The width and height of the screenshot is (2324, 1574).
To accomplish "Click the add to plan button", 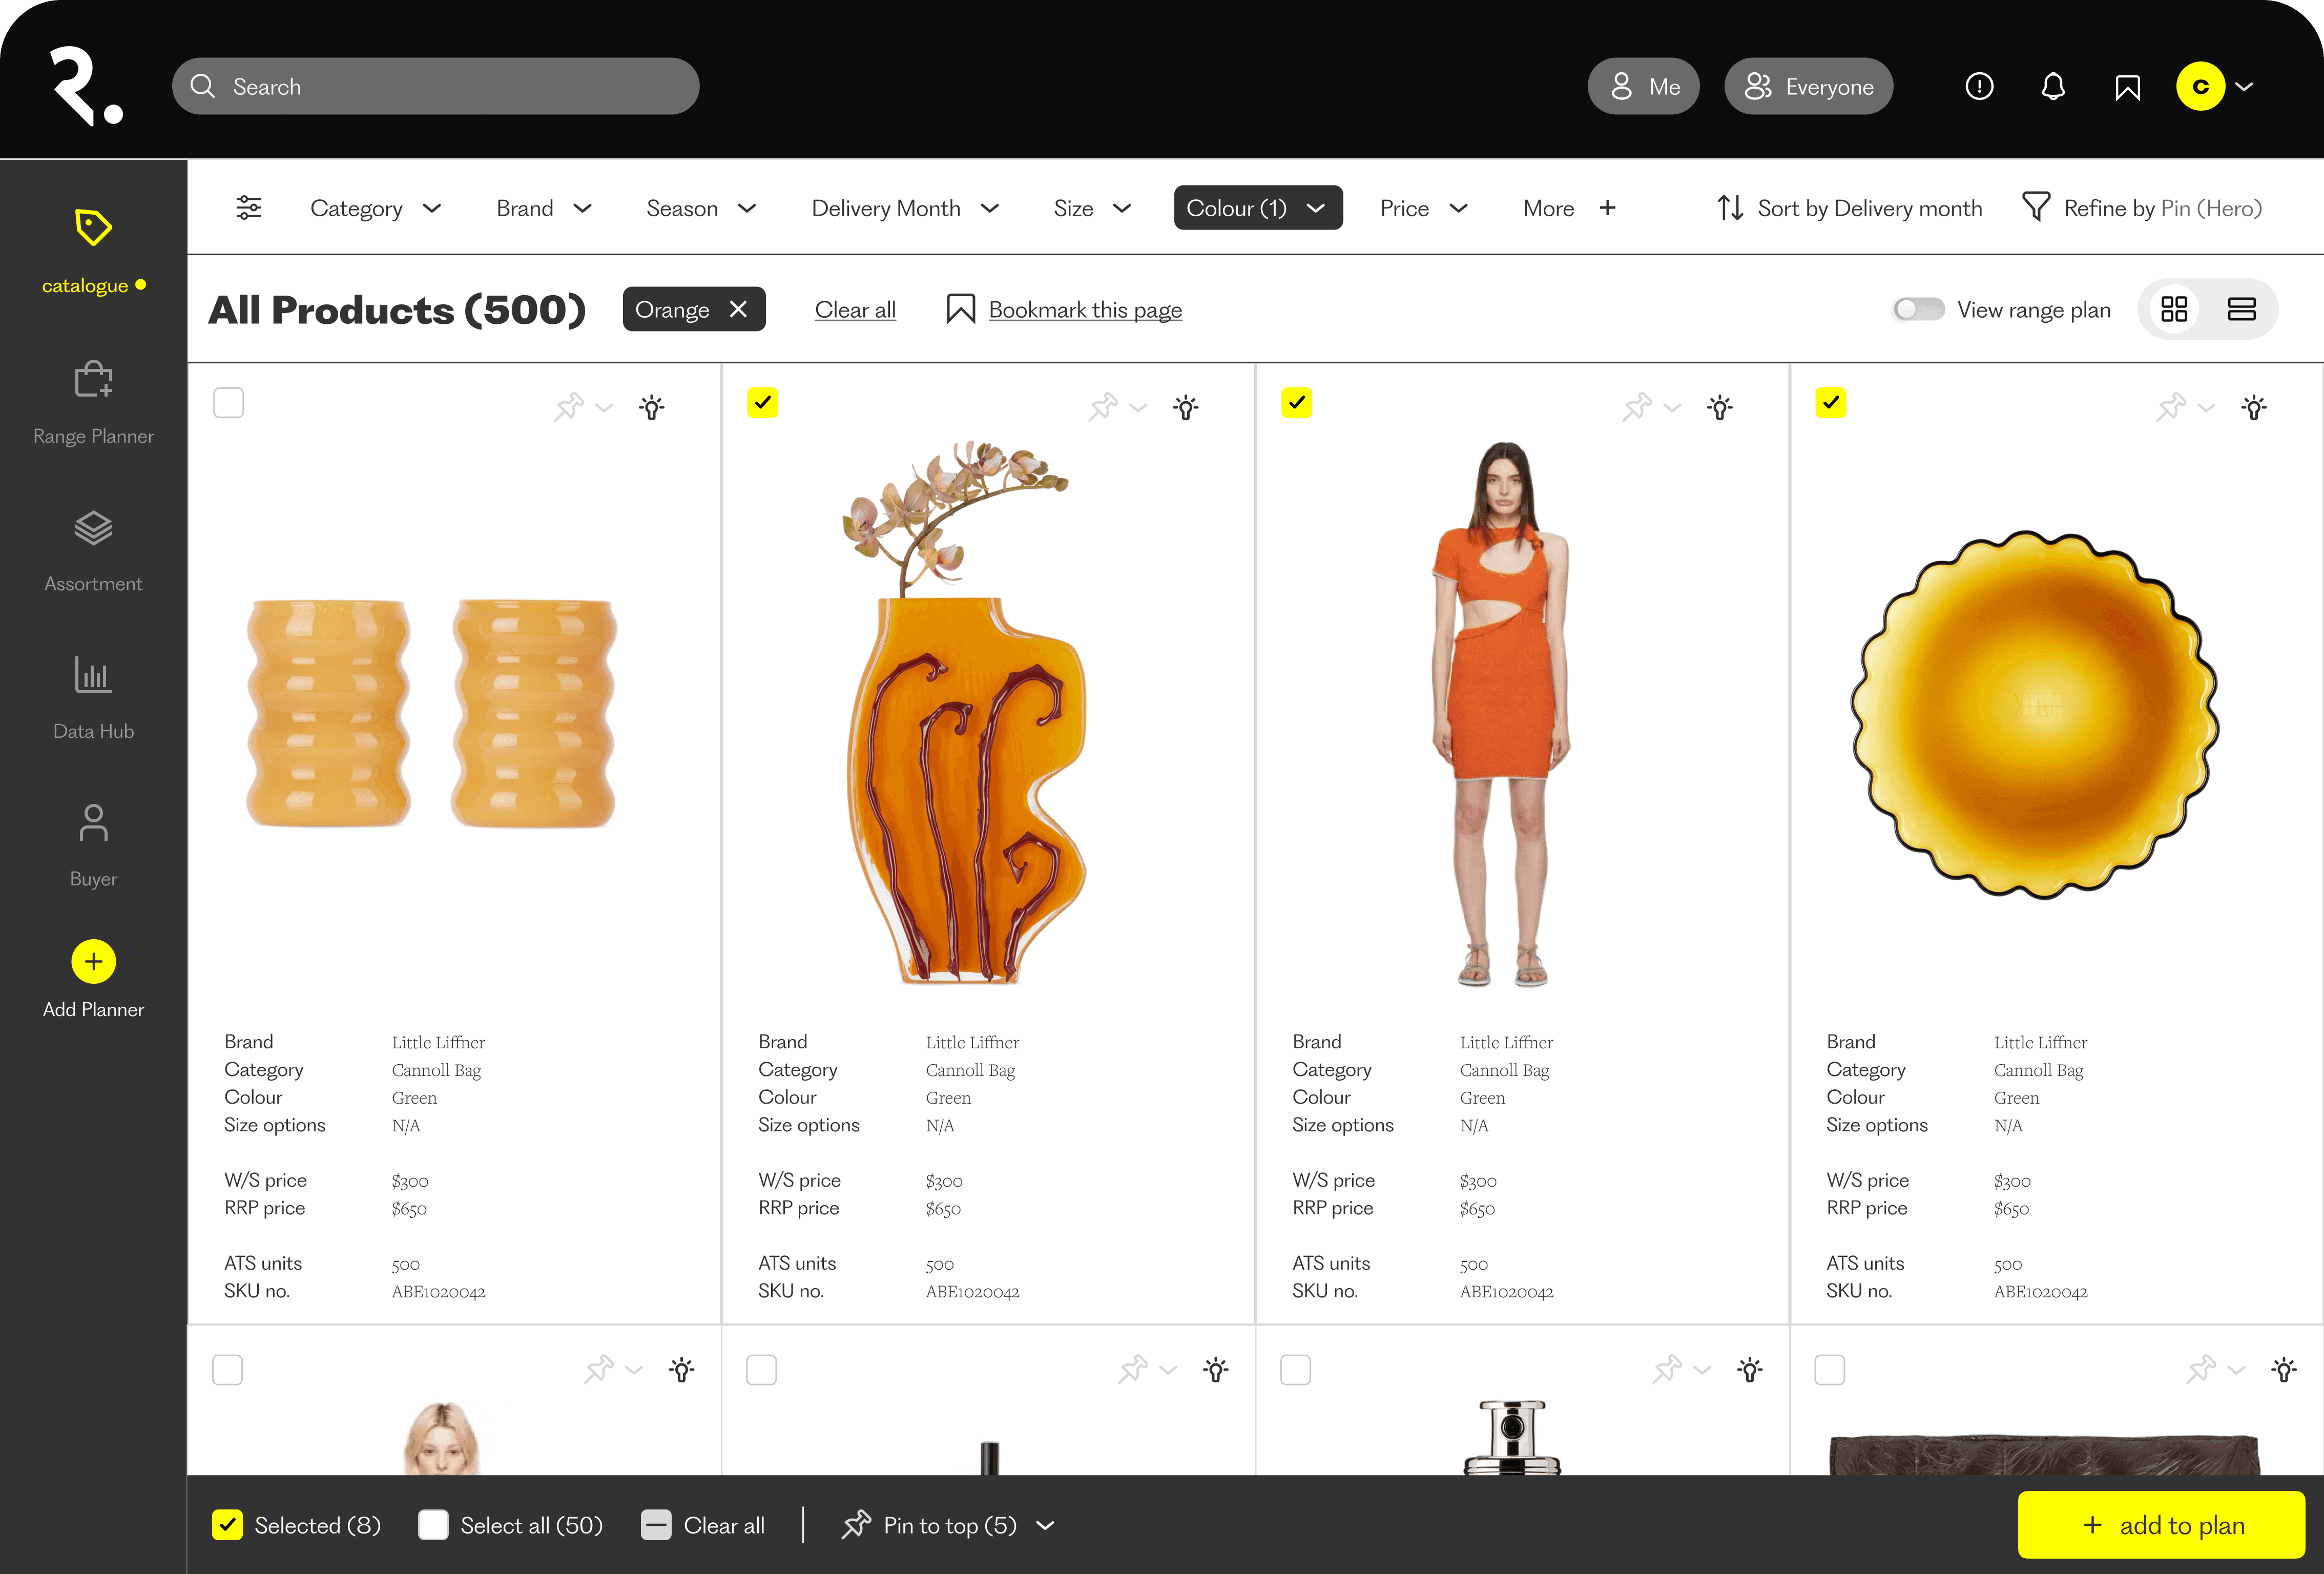I will [x=2161, y=1525].
